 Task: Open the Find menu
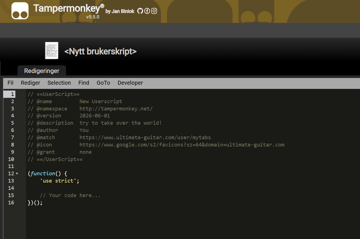84,83
